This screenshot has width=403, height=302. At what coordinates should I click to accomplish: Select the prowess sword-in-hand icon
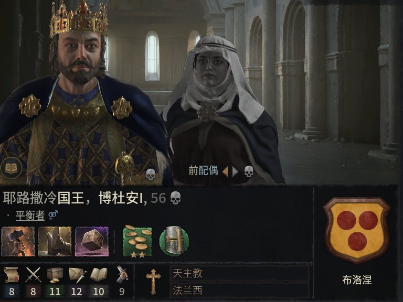coord(122,274)
